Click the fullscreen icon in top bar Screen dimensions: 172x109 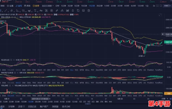(158, 6)
